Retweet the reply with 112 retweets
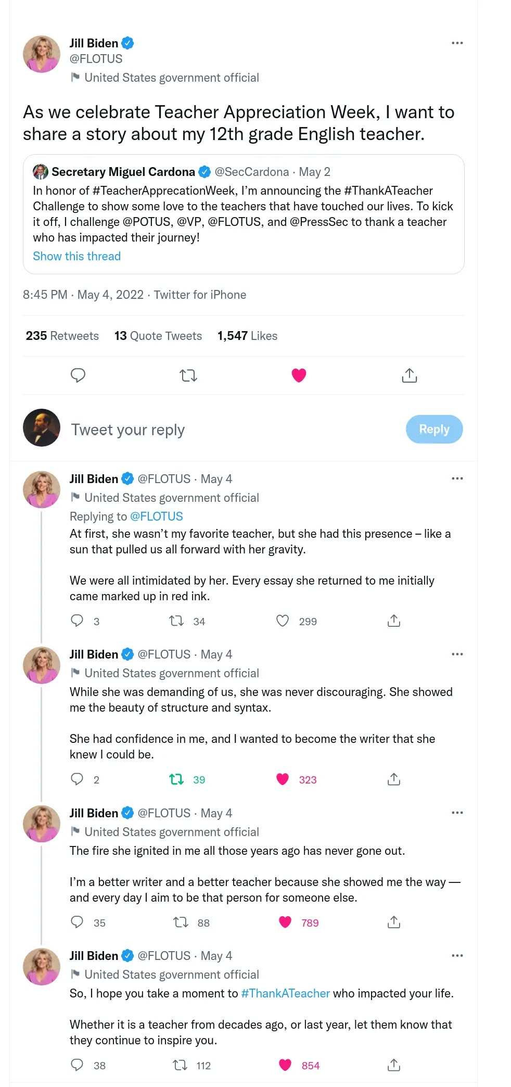The image size is (511, 1087). pyautogui.click(x=180, y=1065)
